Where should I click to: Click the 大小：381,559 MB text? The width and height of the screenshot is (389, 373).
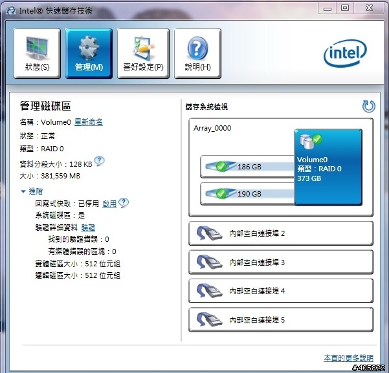tap(50, 176)
